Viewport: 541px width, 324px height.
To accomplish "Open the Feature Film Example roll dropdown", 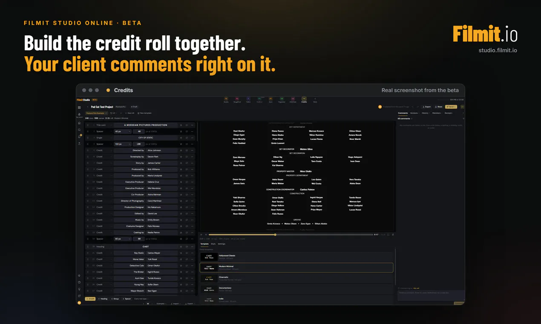I will point(97,113).
